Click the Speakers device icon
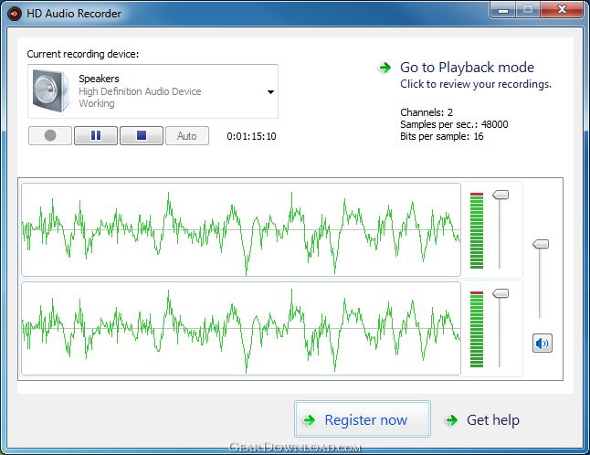The image size is (590, 455). [x=51, y=90]
